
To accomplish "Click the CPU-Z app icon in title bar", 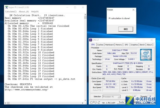I will (x=90, y=40).
